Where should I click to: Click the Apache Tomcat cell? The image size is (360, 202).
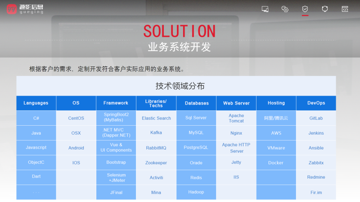(236, 118)
